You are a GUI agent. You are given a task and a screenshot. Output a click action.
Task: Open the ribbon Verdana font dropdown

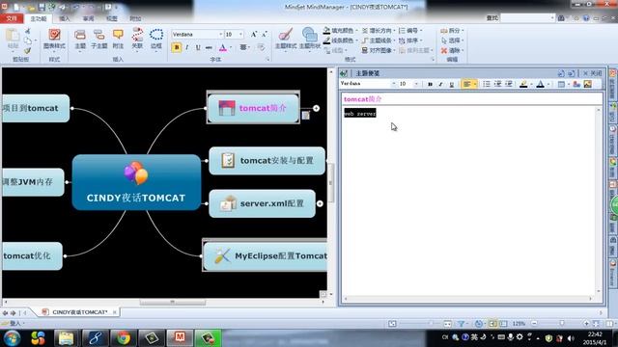221,35
